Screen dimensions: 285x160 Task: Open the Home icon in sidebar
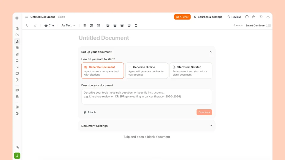tap(17, 28)
